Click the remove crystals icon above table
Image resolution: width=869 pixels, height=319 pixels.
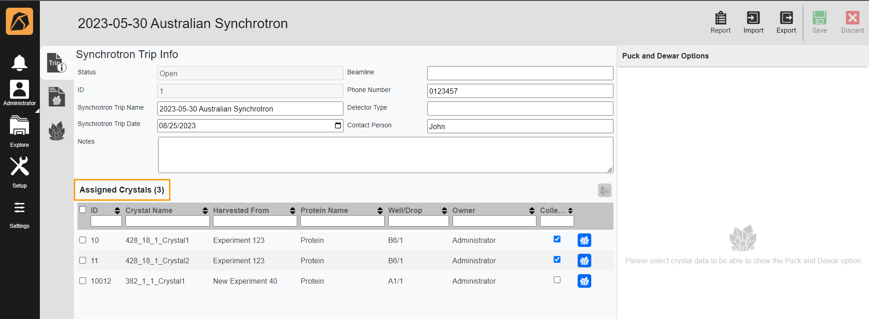(x=604, y=190)
